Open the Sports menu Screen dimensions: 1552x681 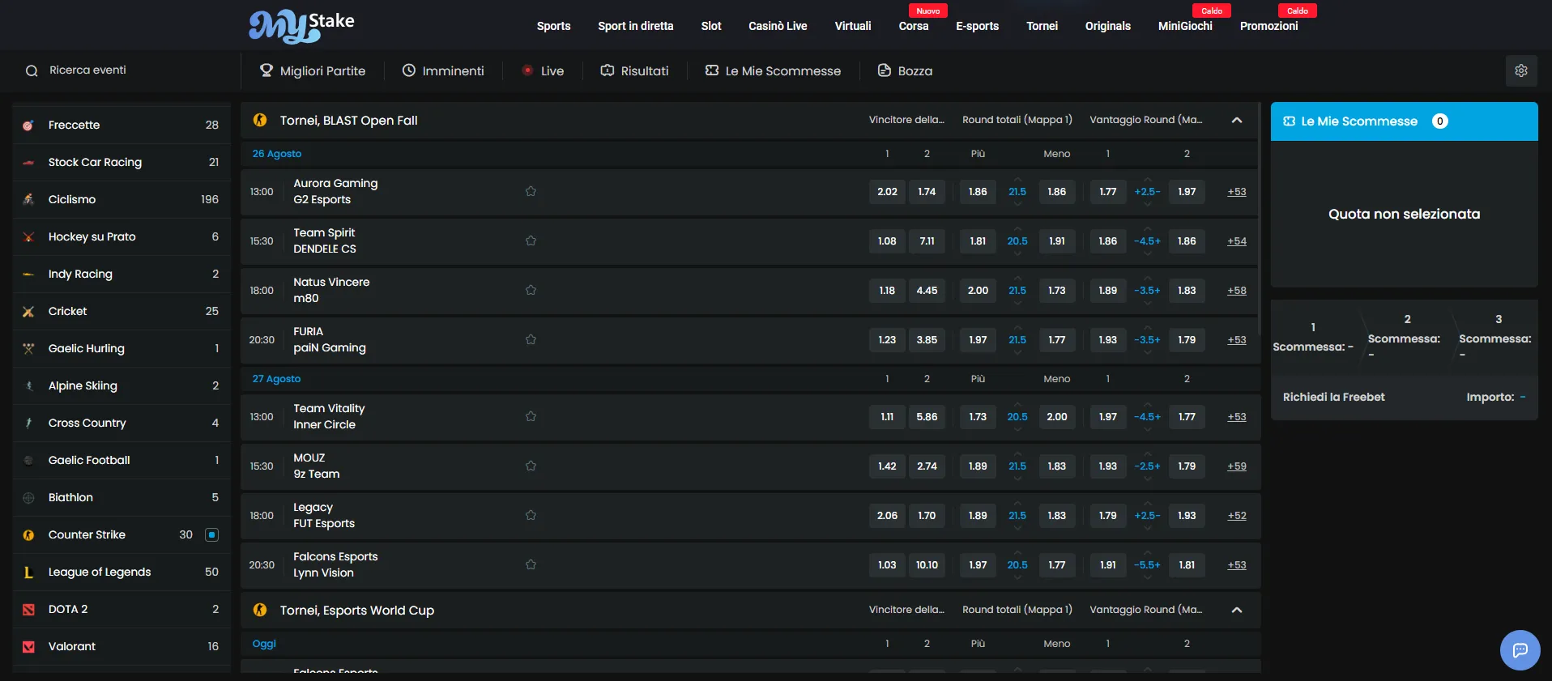pyautogui.click(x=553, y=26)
